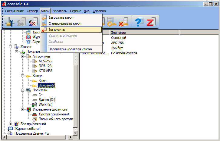
Task: Expand the Без приложений node
Action: (10, 124)
